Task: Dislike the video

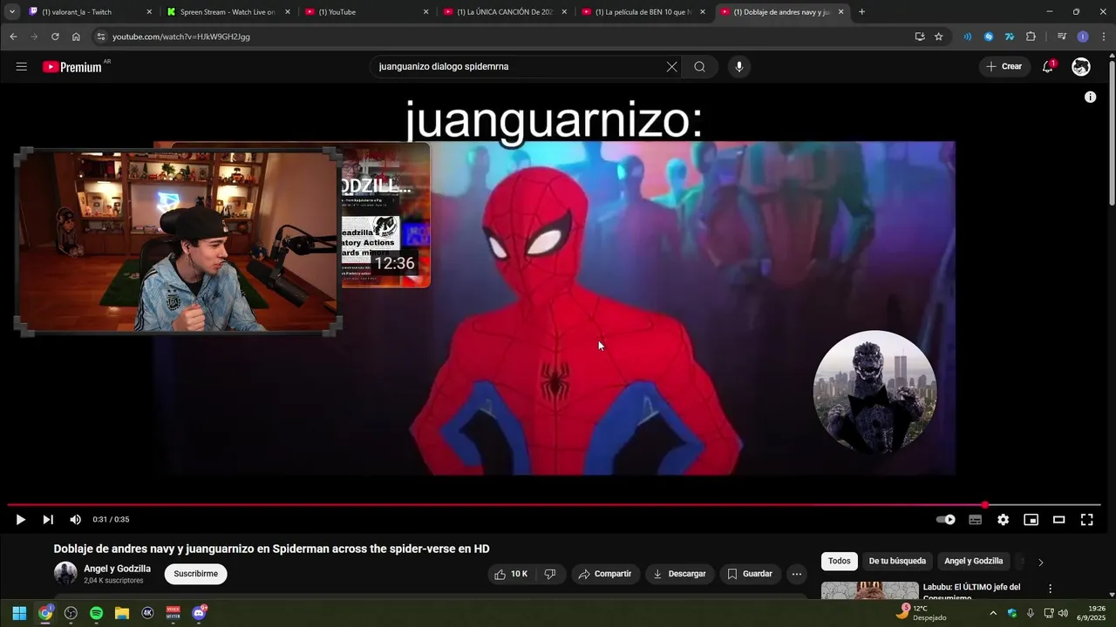Action: click(x=549, y=574)
